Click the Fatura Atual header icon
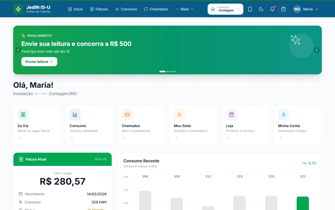Image resolution: width=335 pixels, height=210 pixels. pyautogui.click(x=21, y=159)
